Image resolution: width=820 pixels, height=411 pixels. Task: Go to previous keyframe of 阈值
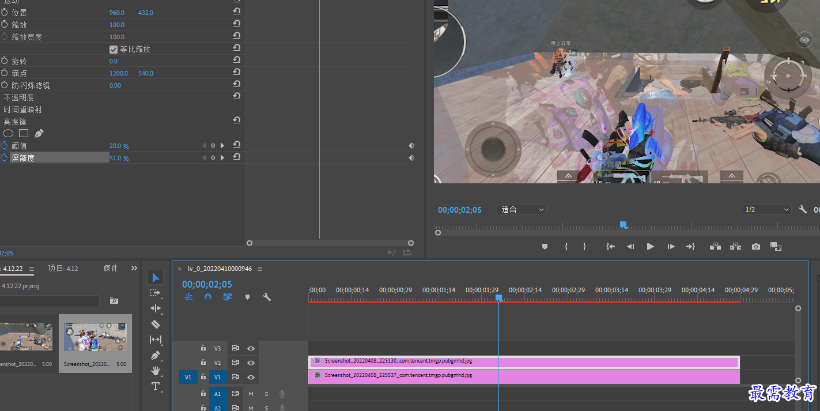coord(203,146)
